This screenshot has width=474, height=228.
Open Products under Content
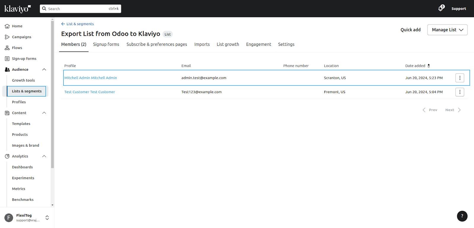coord(20,135)
